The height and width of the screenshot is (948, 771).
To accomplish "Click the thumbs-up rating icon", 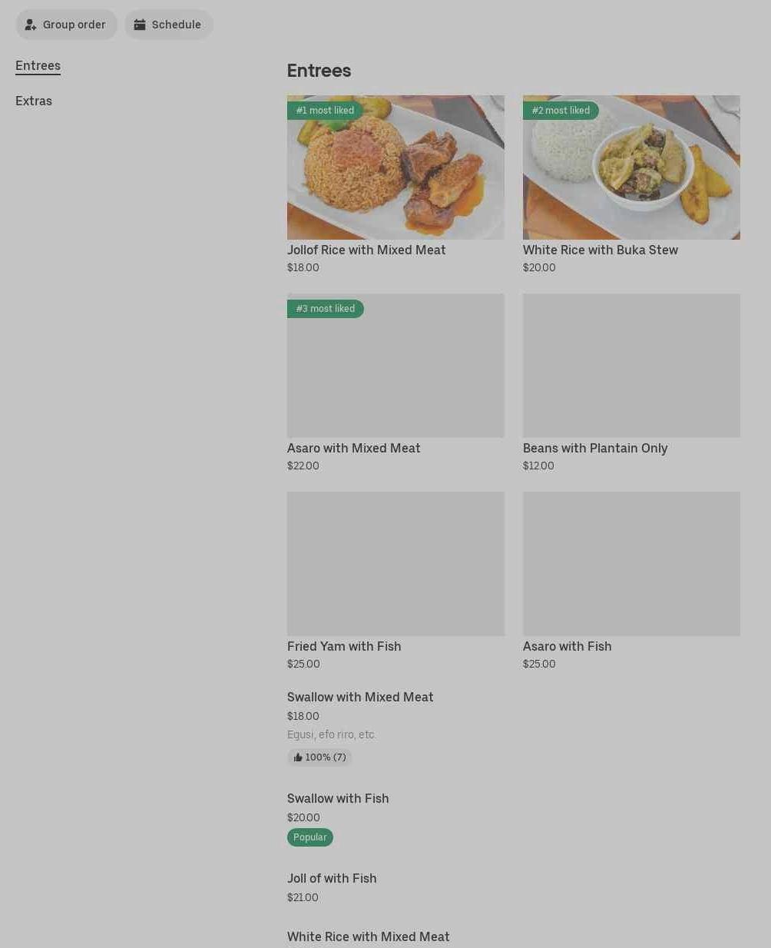I will point(298,757).
